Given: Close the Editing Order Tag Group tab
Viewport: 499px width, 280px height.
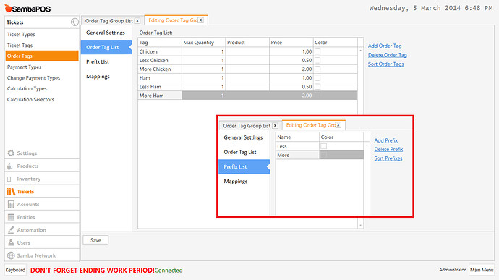Looking at the screenshot, I should point(201,20).
